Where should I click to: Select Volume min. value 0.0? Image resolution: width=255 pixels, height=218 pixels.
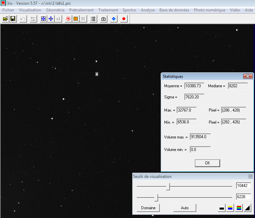click(x=200, y=149)
